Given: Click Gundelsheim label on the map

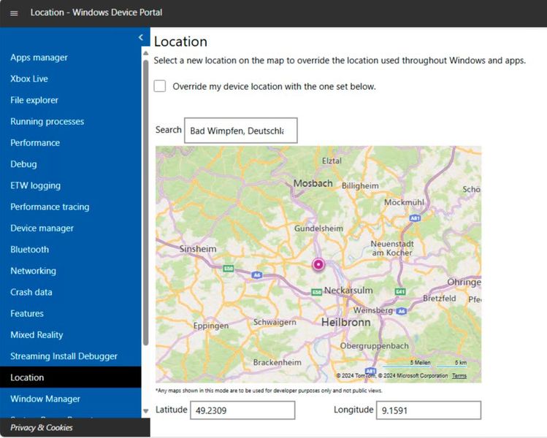Looking at the screenshot, I should point(318,228).
